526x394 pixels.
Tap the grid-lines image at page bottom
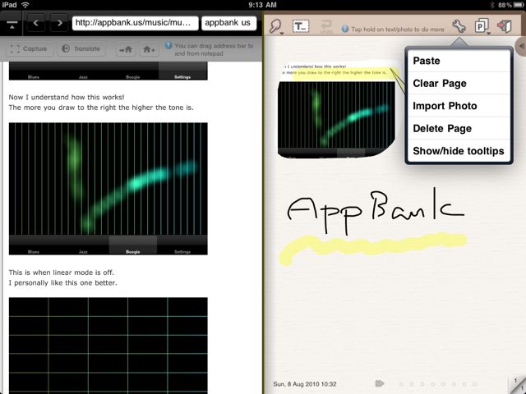click(x=108, y=346)
